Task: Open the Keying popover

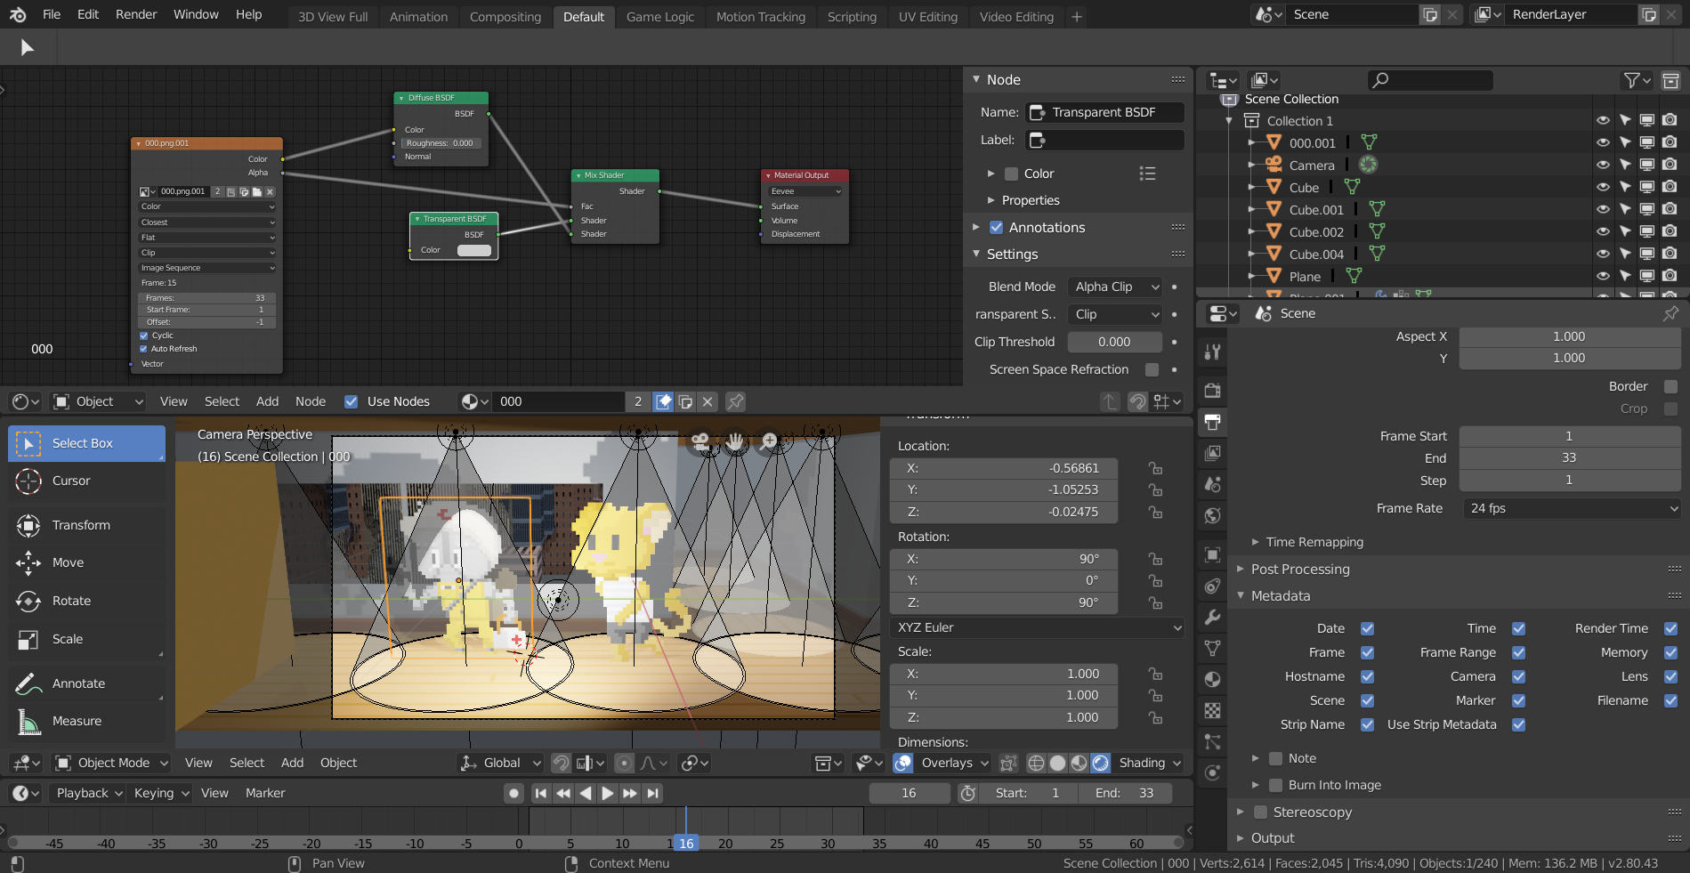Action: coord(161,793)
